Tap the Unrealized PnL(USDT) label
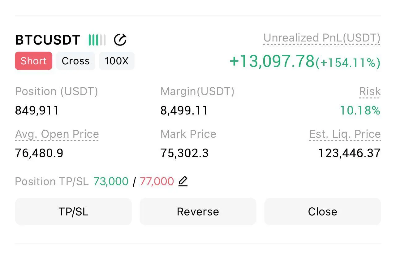The width and height of the screenshot is (396, 260). [322, 38]
